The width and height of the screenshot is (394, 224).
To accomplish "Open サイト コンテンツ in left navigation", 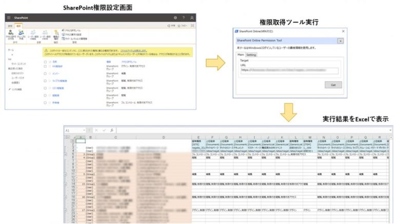I will (x=18, y=64).
